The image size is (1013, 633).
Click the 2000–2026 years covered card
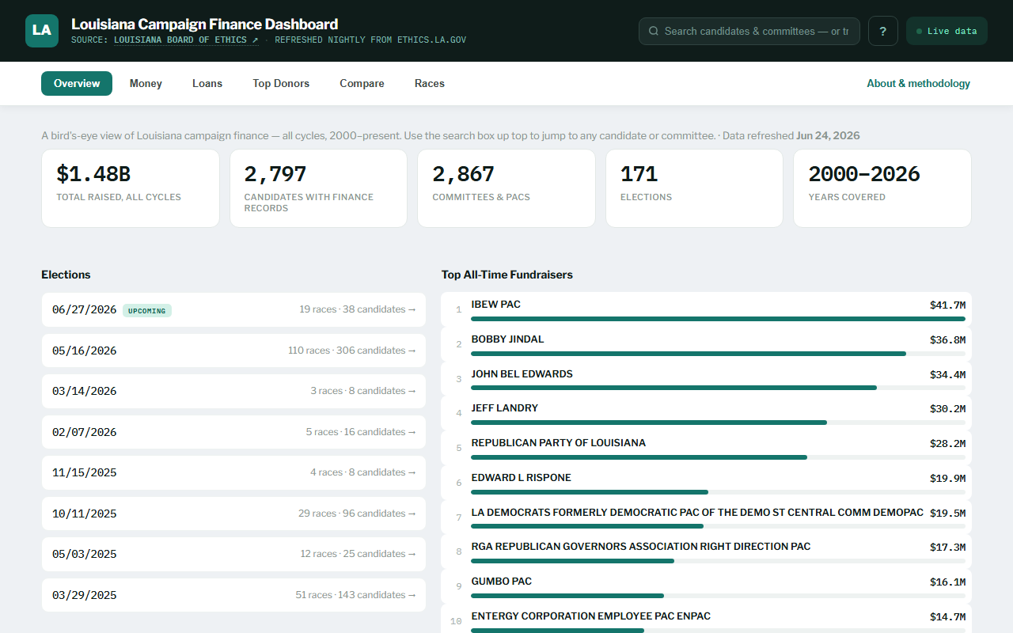click(882, 188)
